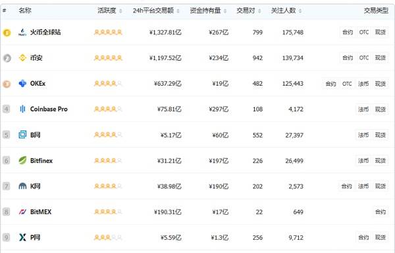Sort by 活跃度 column arrows
395x253 pixels.
pyautogui.click(x=120, y=11)
